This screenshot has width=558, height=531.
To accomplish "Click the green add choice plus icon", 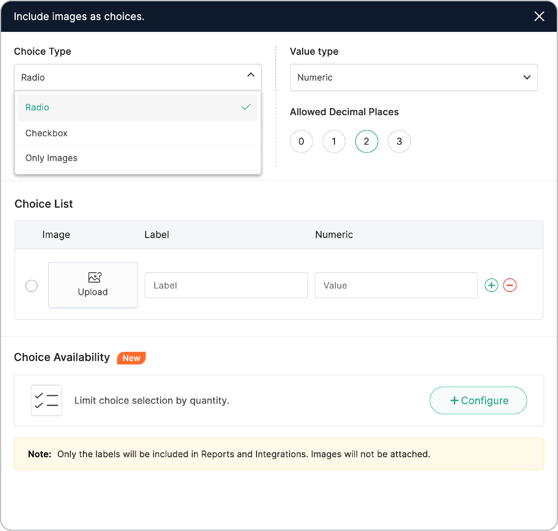I will pos(491,285).
